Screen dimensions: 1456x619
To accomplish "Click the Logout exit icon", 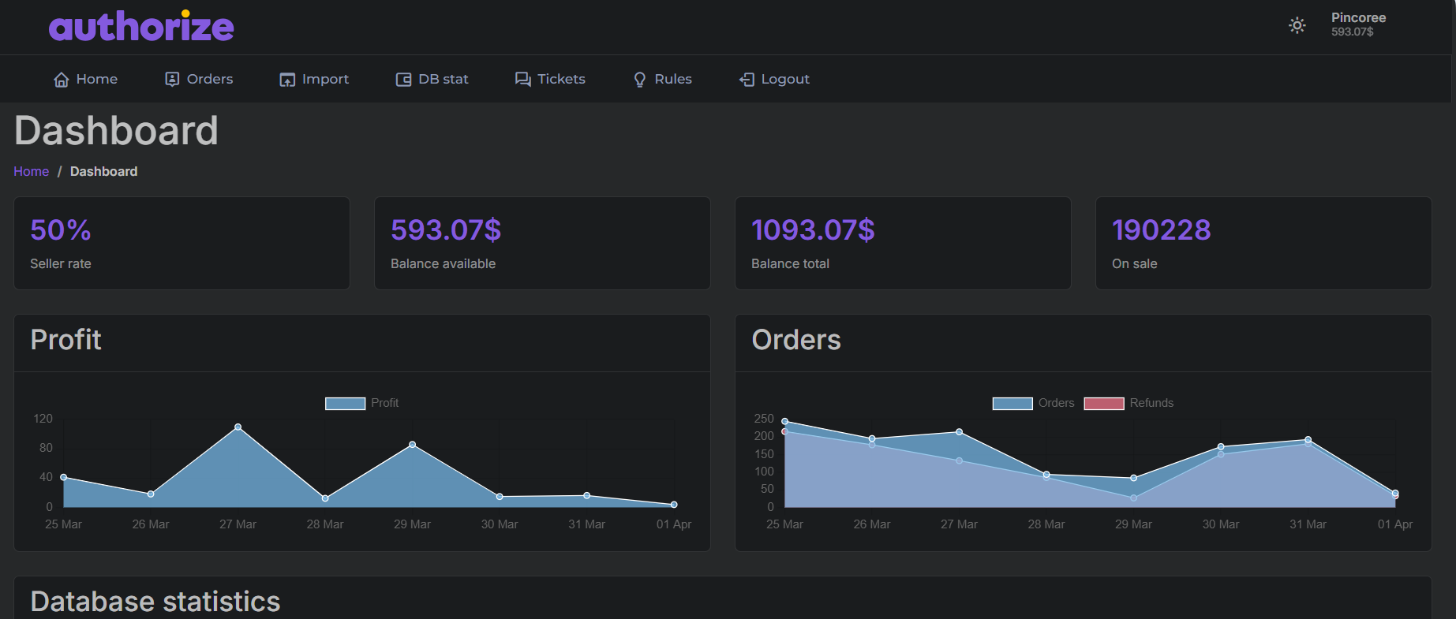I will tap(747, 80).
